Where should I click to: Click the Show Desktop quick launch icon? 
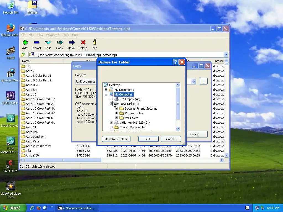point(45,208)
